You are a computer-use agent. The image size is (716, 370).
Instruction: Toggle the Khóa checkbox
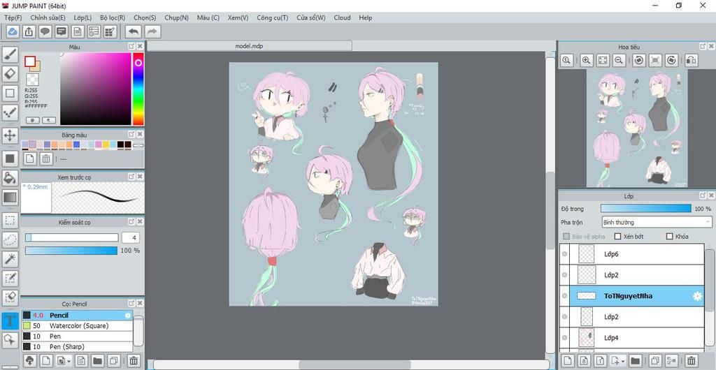670,236
